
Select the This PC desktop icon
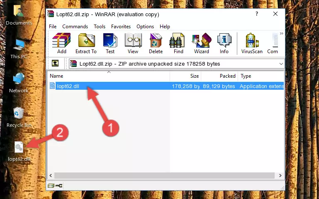19,49
